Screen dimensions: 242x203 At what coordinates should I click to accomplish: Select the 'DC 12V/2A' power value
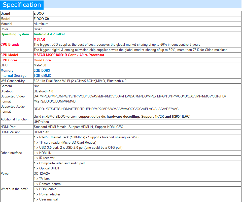[x=42, y=174]
